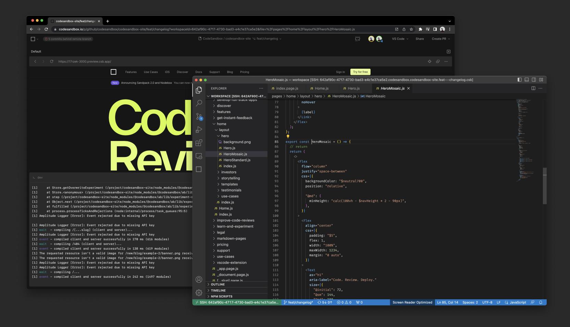The height and width of the screenshot is (327, 570).
Task: Open the Remote Explorer view
Action: (199, 156)
